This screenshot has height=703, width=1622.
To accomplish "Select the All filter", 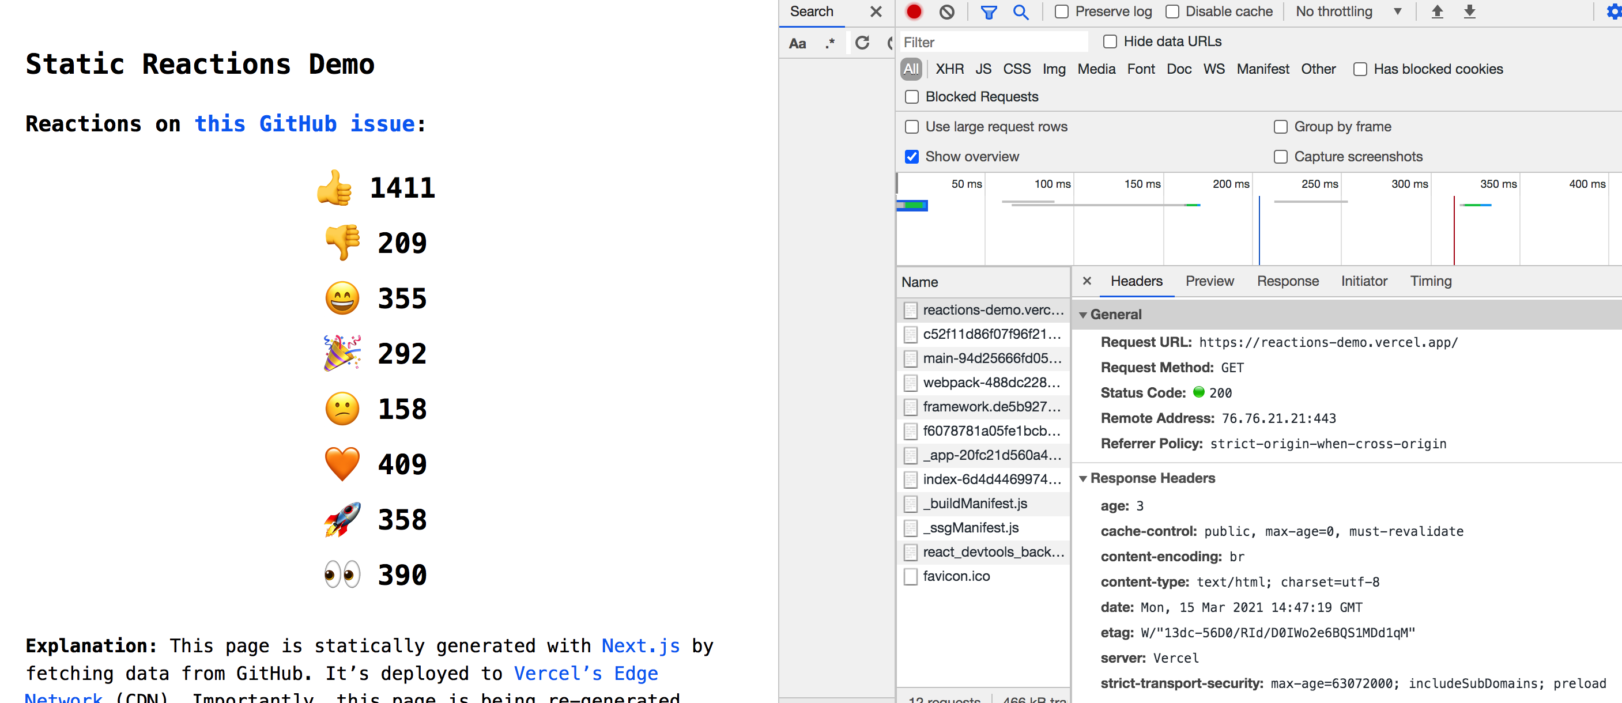I will tap(911, 69).
